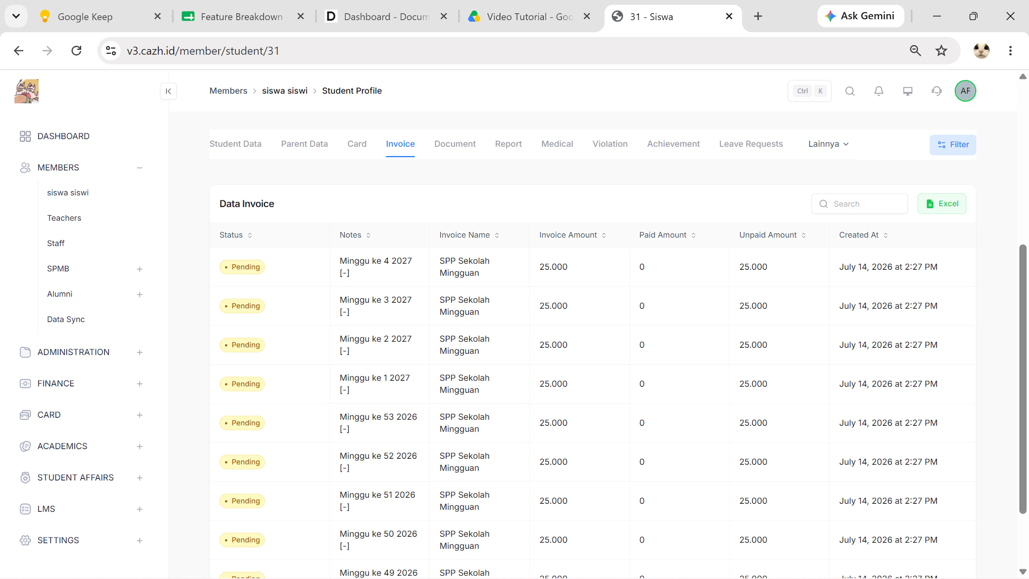Open Data Sync in the sidebar
This screenshot has height=579, width=1029.
pyautogui.click(x=66, y=319)
